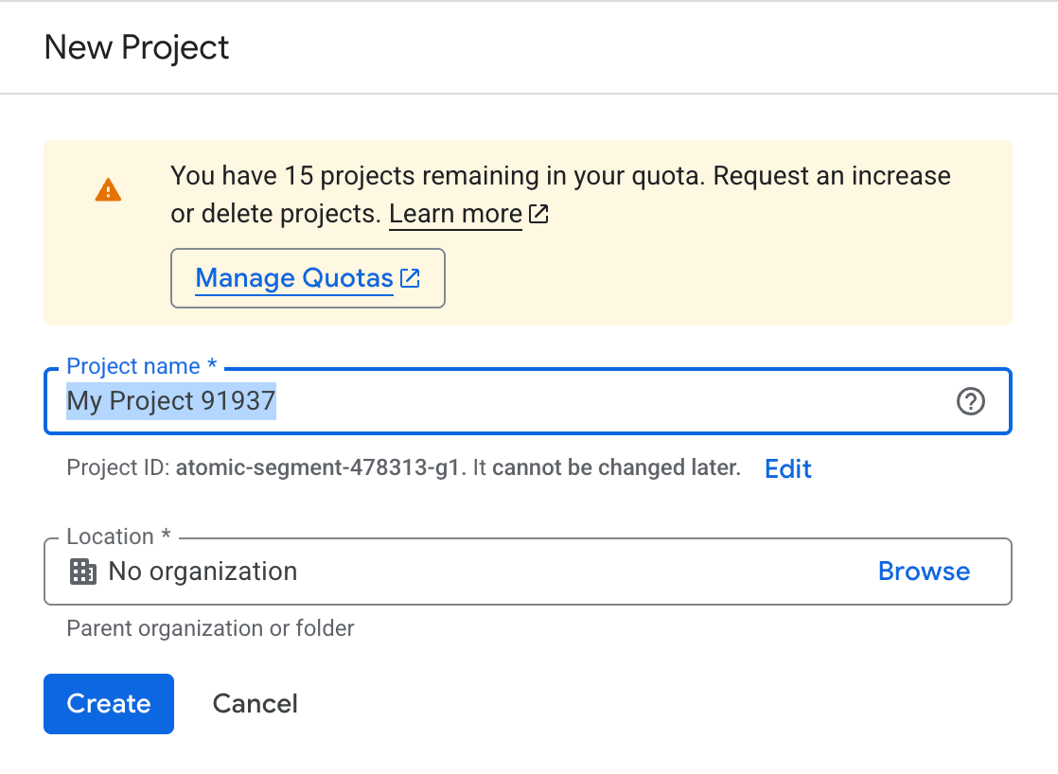Click the orange warning triangle icon

[108, 190]
